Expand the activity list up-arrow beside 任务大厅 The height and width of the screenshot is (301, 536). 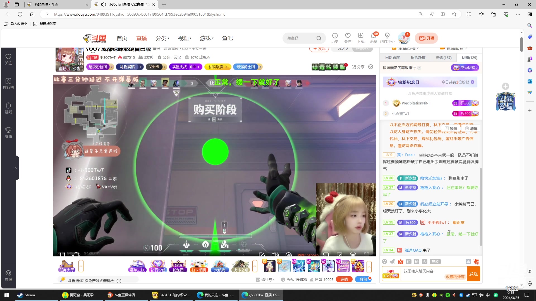click(x=81, y=266)
